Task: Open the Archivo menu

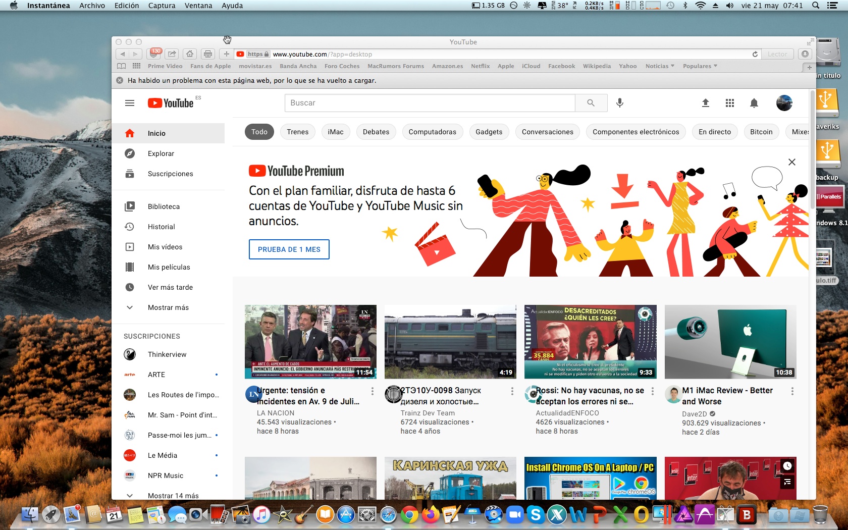Action: click(92, 6)
